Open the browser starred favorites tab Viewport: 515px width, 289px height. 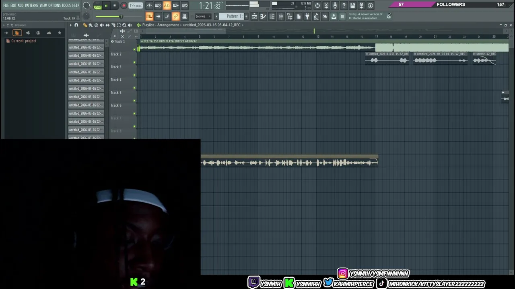coord(60,33)
